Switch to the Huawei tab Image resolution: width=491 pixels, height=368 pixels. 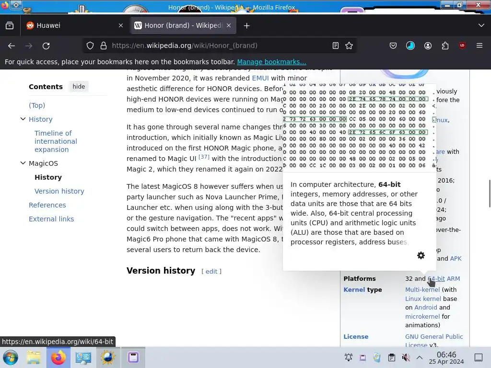coord(74,26)
